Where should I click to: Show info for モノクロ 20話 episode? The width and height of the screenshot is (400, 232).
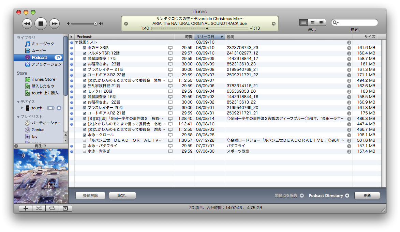pos(349,92)
